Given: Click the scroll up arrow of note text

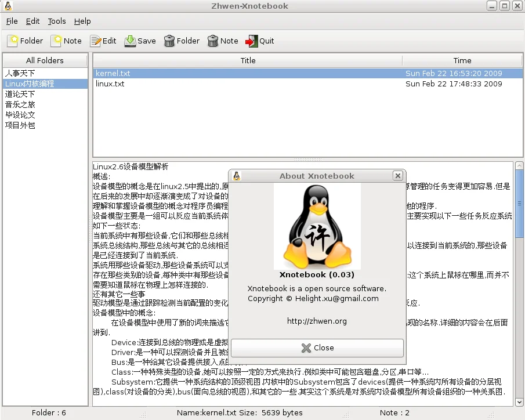Looking at the screenshot, I should [x=519, y=165].
